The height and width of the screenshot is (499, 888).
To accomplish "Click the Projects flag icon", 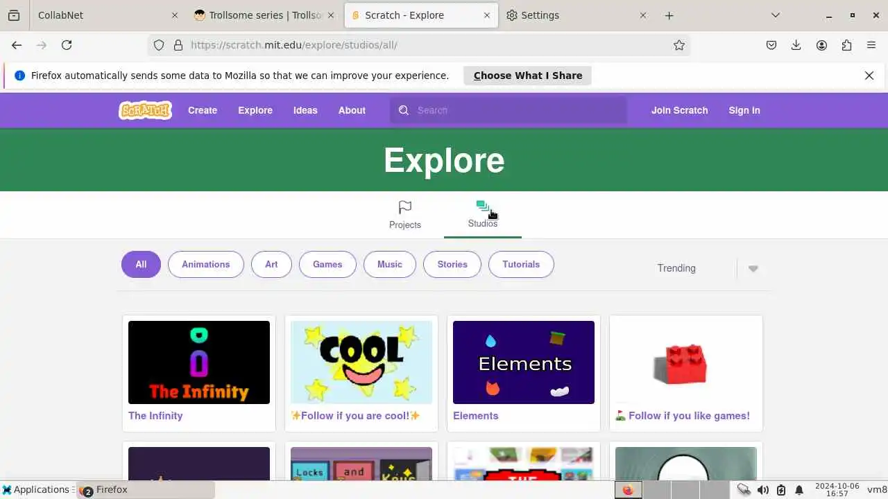I will 405,207.
